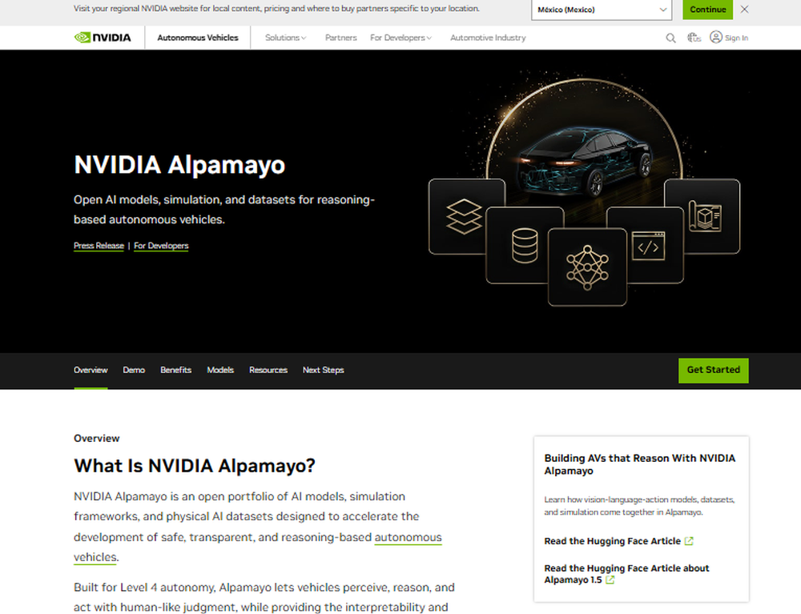
Task: Click external link icon after Hugging Face Article
Action: click(689, 540)
